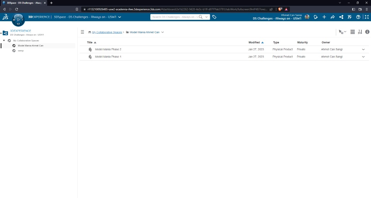This screenshot has width=371, height=198.
Task: Open the browser tab list chevron
Action: pyautogui.click(x=340, y=3)
